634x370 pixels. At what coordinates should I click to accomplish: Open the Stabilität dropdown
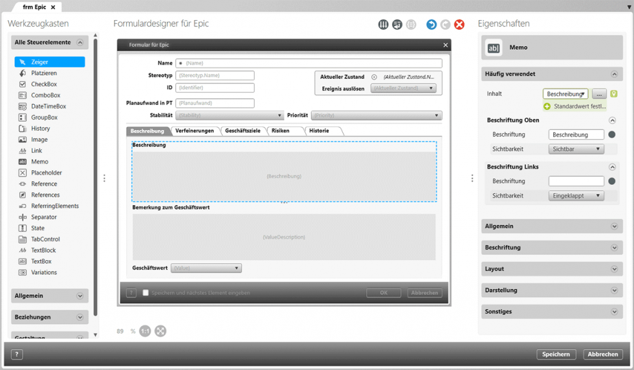230,115
